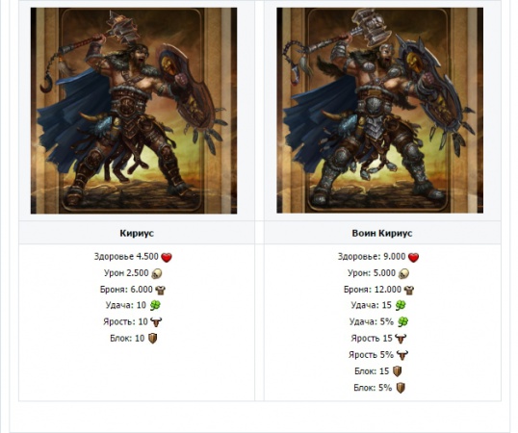518x433 pixels.
Task: Click the bull icon beside Ярость 15
Action: coord(401,339)
